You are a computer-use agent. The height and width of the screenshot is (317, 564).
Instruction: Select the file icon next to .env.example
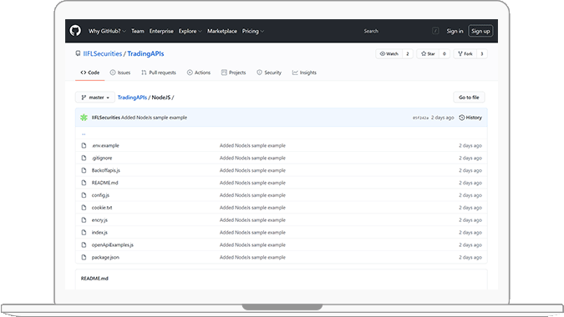point(84,145)
